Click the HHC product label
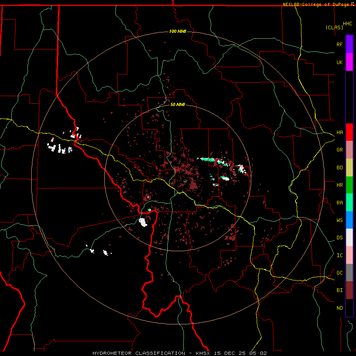This screenshot has height=356, width=356. click(x=347, y=24)
